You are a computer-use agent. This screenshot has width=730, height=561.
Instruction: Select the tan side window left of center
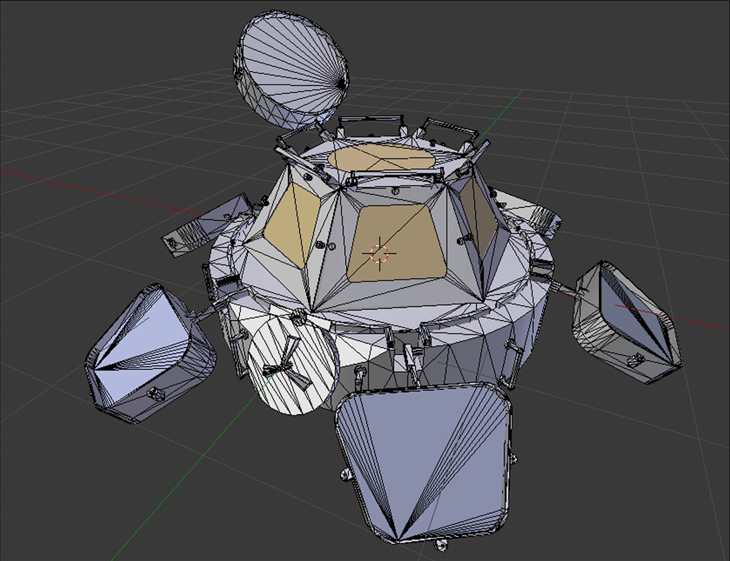(x=293, y=225)
